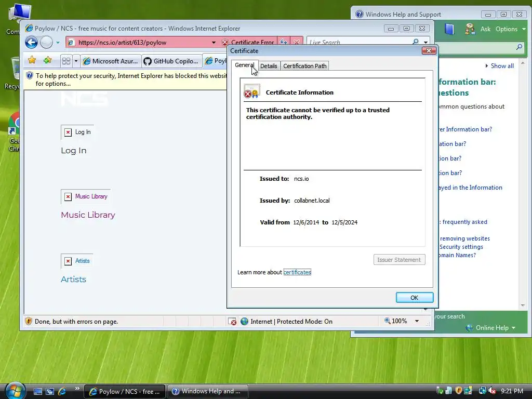The image size is (532, 399).
Task: Click the Artists broken image placeholder
Action: 77,261
